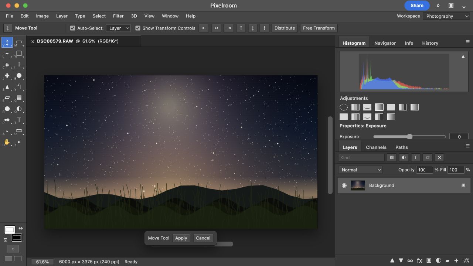Switch to the Navigator tab
This screenshot has width=473, height=266.
[385, 43]
